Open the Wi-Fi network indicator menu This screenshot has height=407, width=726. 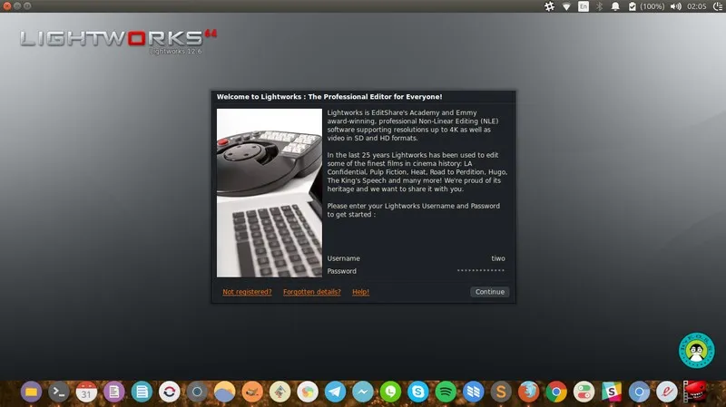(x=567, y=6)
